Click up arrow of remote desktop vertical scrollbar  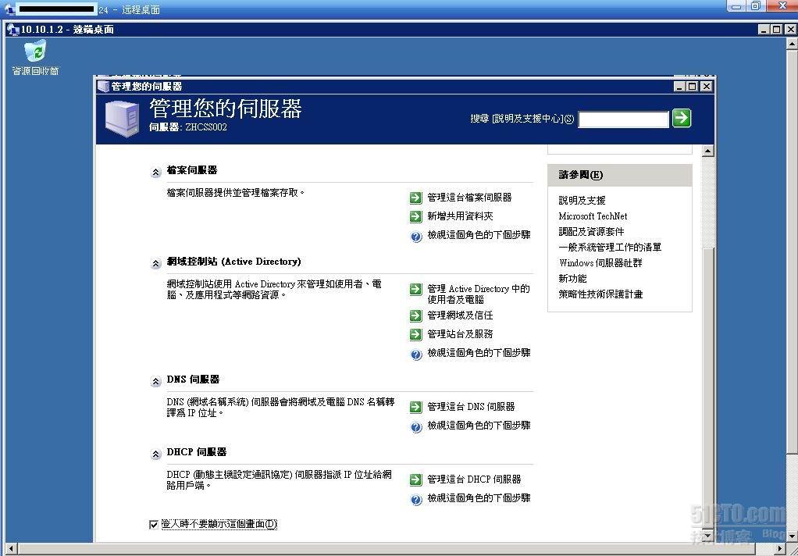[792, 44]
